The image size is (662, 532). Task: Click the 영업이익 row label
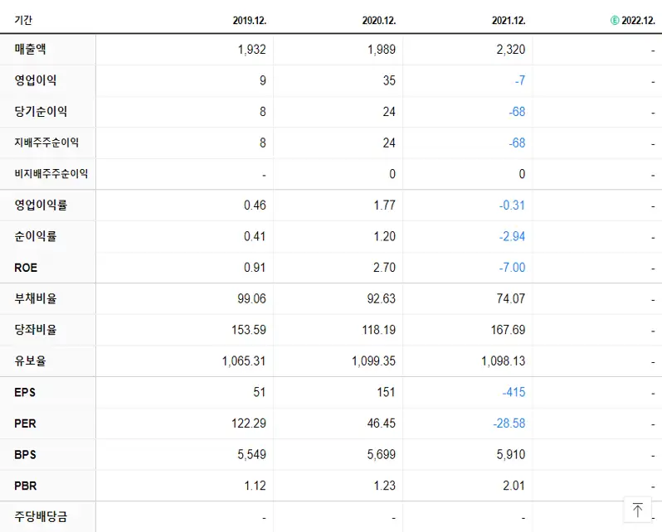[x=36, y=80]
